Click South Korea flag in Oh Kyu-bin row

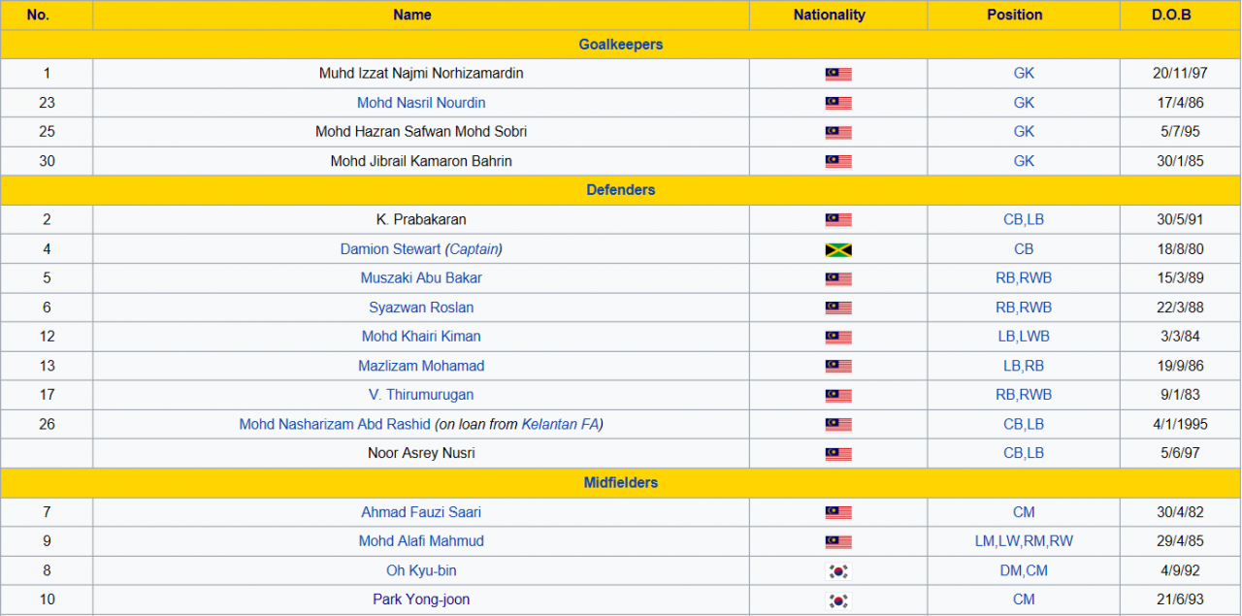(838, 571)
